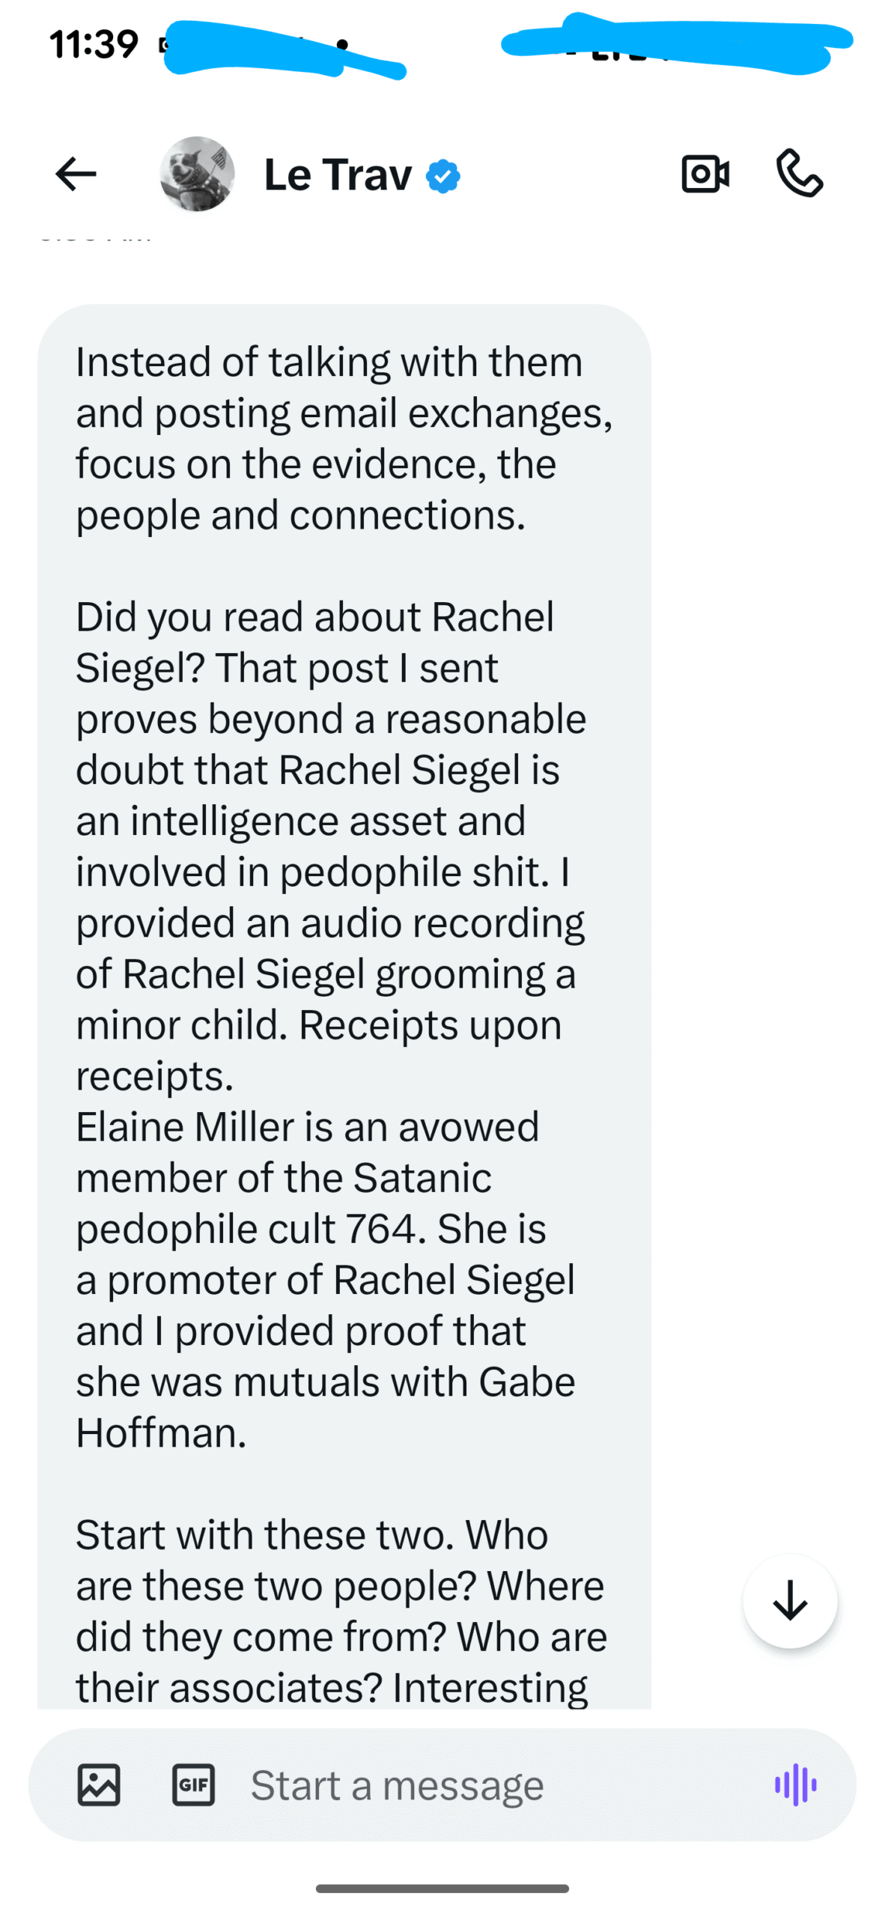This screenshot has width=885, height=1917.
Task: Open the GIF picker
Action: [193, 1785]
